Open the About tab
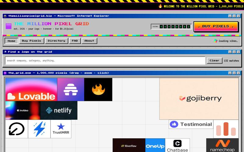Image resolution: width=244 pixels, height=152 pixels. pyautogui.click(x=89, y=41)
